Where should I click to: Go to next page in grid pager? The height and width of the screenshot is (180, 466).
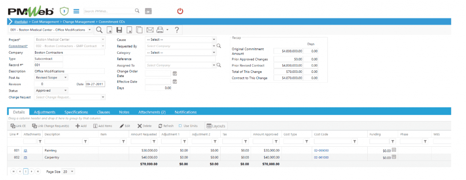(x=32, y=172)
